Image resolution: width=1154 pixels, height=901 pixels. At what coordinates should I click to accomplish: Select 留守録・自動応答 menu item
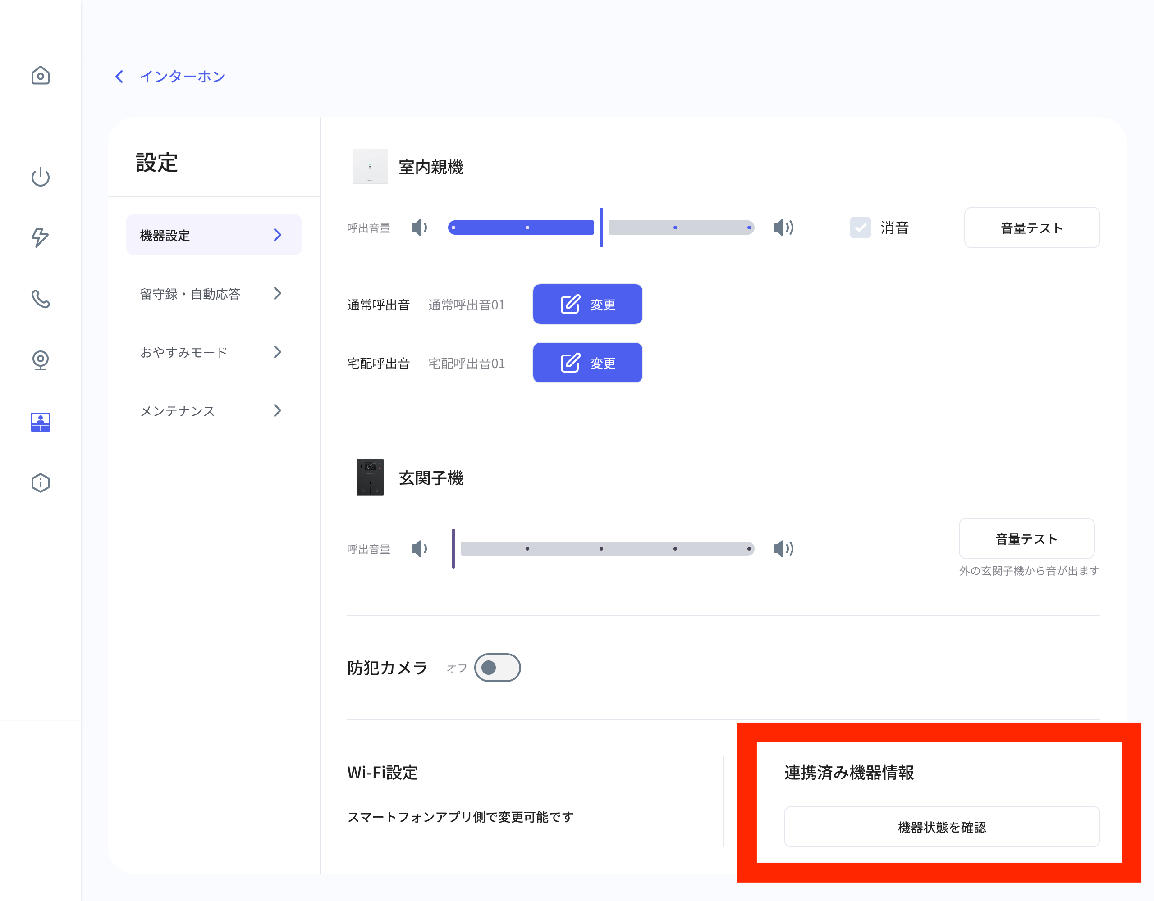pyautogui.click(x=214, y=294)
